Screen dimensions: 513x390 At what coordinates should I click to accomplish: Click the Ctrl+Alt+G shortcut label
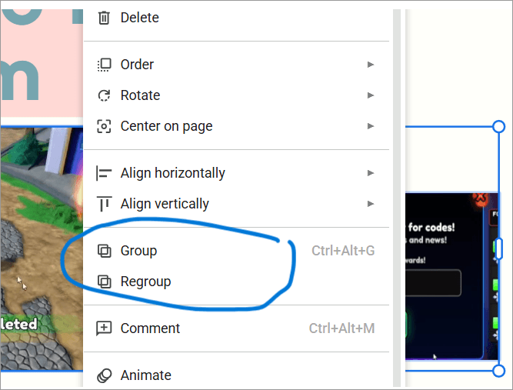343,251
